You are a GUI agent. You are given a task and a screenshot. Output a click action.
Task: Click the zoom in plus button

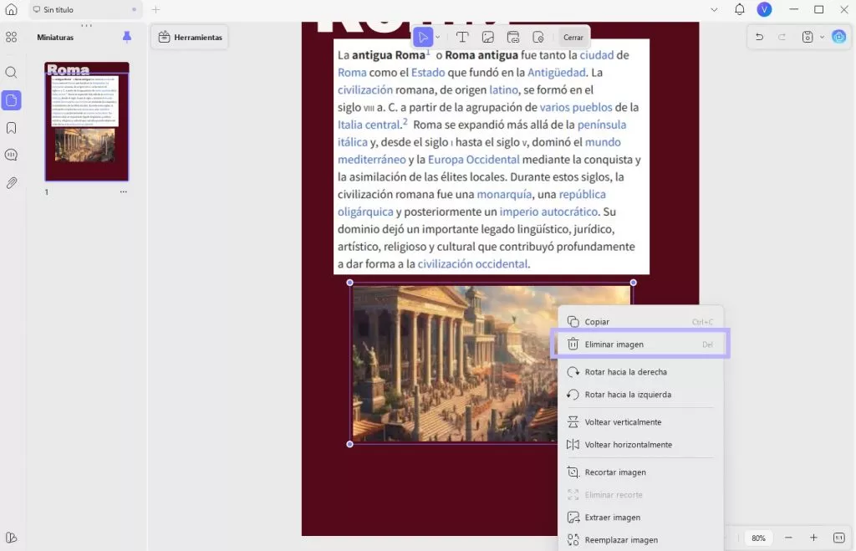point(813,538)
